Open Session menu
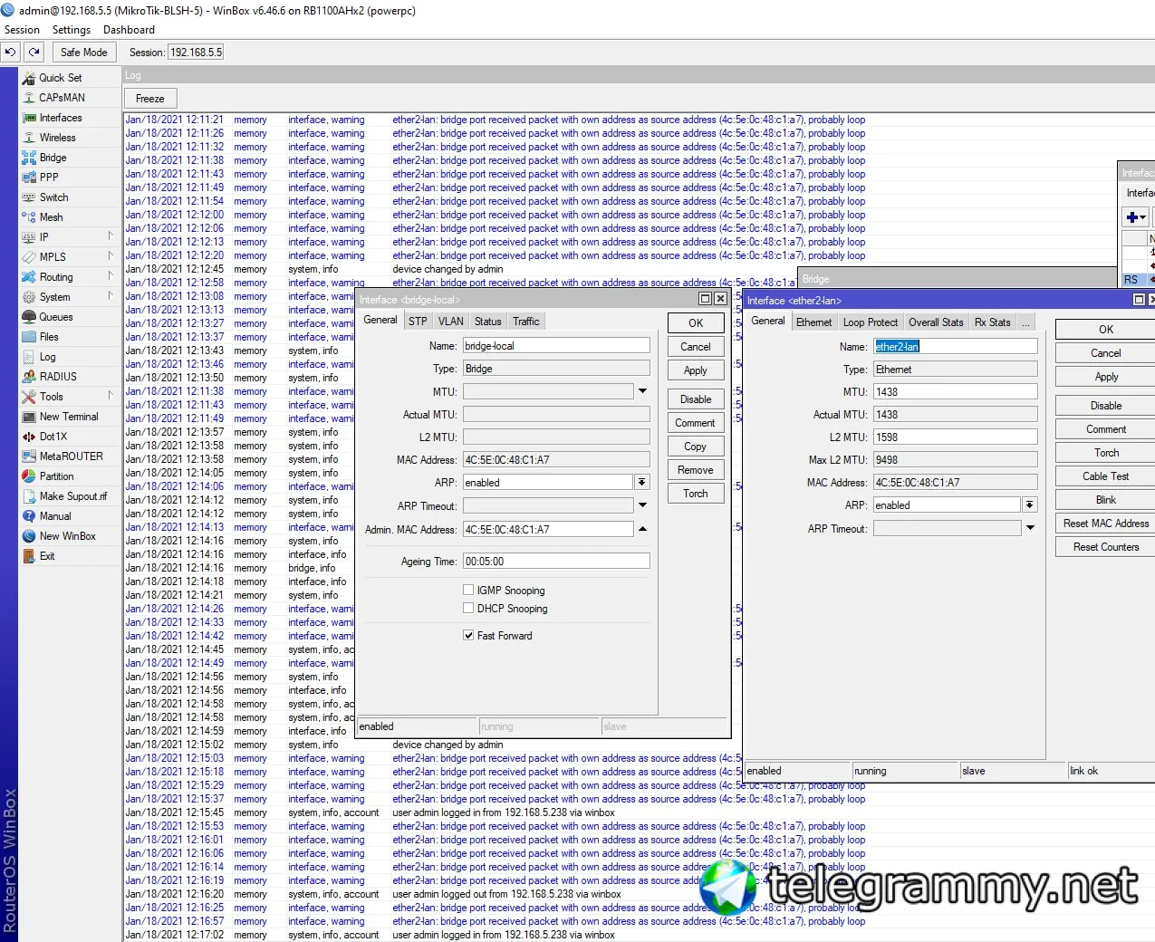 [22, 30]
